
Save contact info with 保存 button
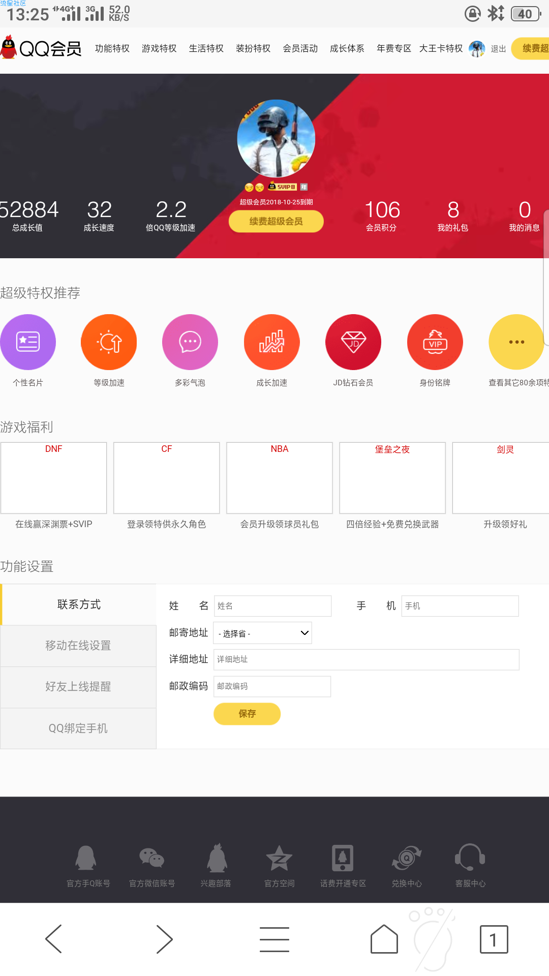tap(247, 714)
